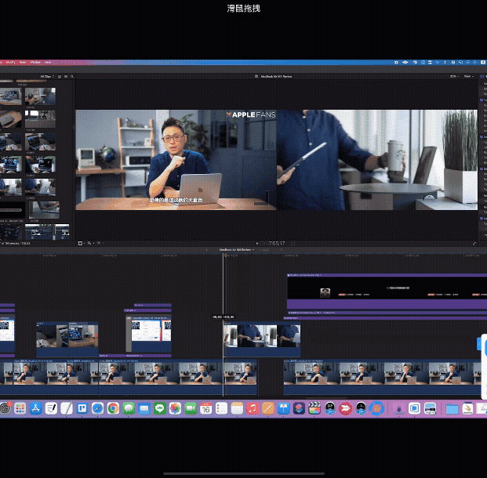The width and height of the screenshot is (487, 478).
Task: Open Google Chrome from the Dock
Action: [x=113, y=408]
